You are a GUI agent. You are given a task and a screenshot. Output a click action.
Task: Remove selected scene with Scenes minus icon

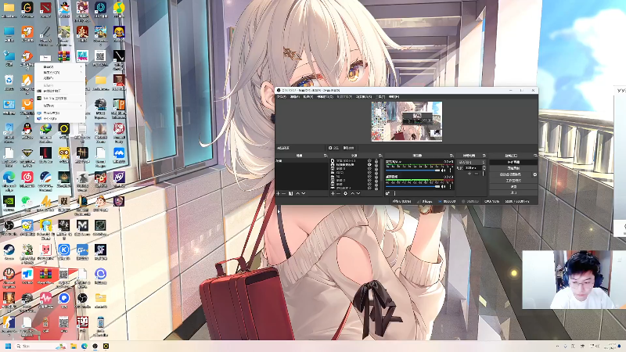283,193
